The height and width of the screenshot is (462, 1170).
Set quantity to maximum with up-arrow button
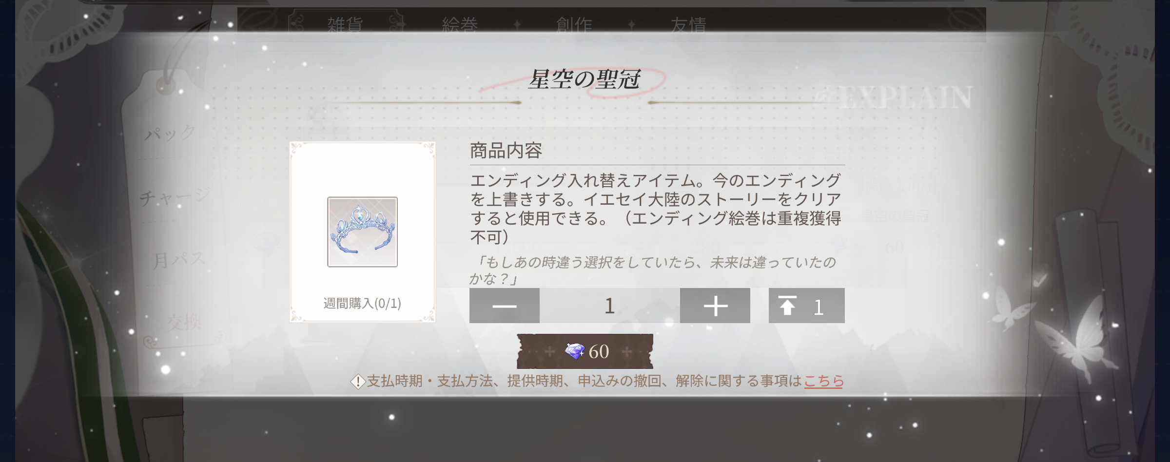[x=807, y=306]
